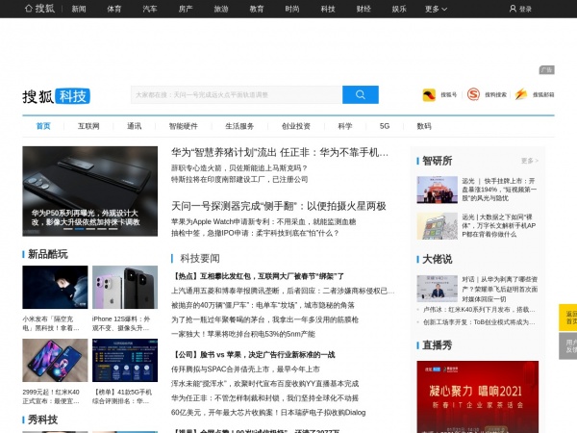Open 远光 快手挂牌上市 article thumbnail

pos(438,190)
